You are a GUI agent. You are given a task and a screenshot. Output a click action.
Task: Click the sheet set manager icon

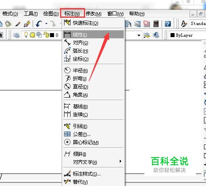pos(137,24)
